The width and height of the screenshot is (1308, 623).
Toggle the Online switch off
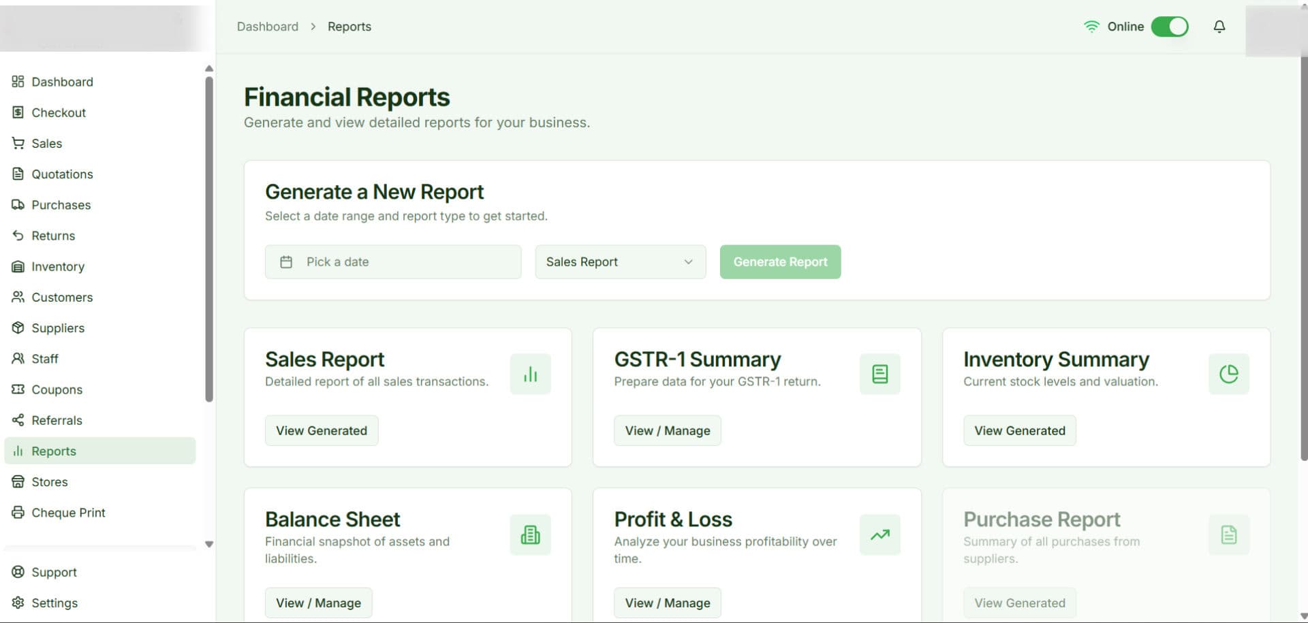(1169, 27)
